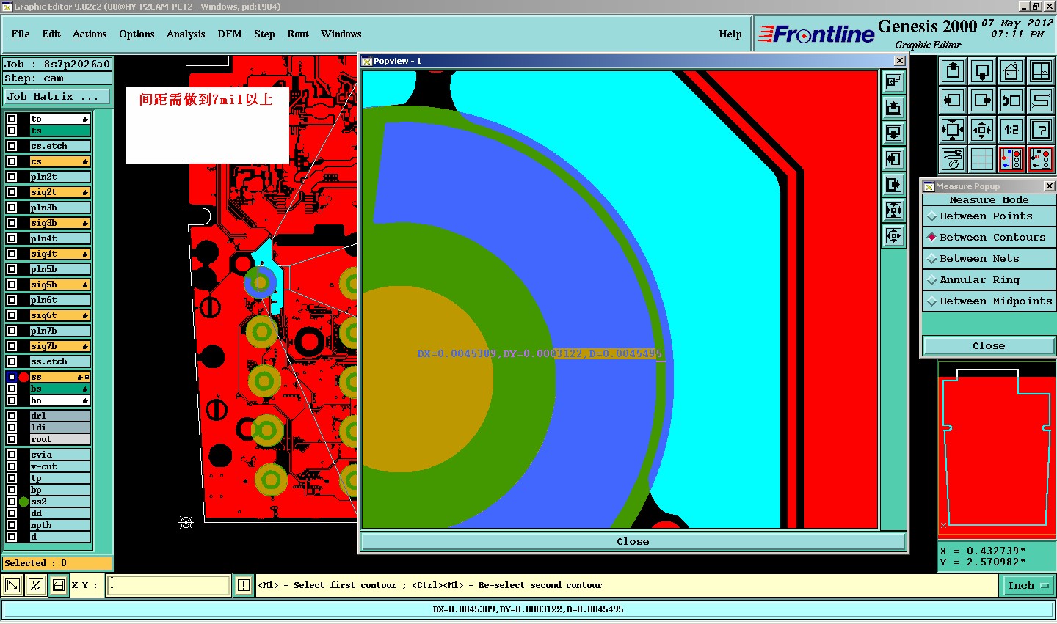The height and width of the screenshot is (624, 1057).
Task: Open the wrench and pencil tools icon
Action: click(953, 158)
